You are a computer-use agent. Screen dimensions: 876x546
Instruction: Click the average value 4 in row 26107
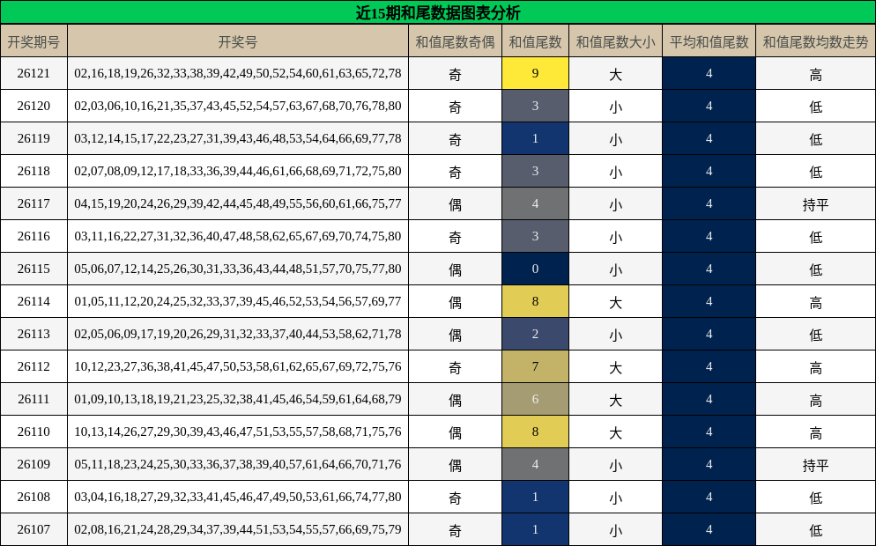tap(709, 529)
